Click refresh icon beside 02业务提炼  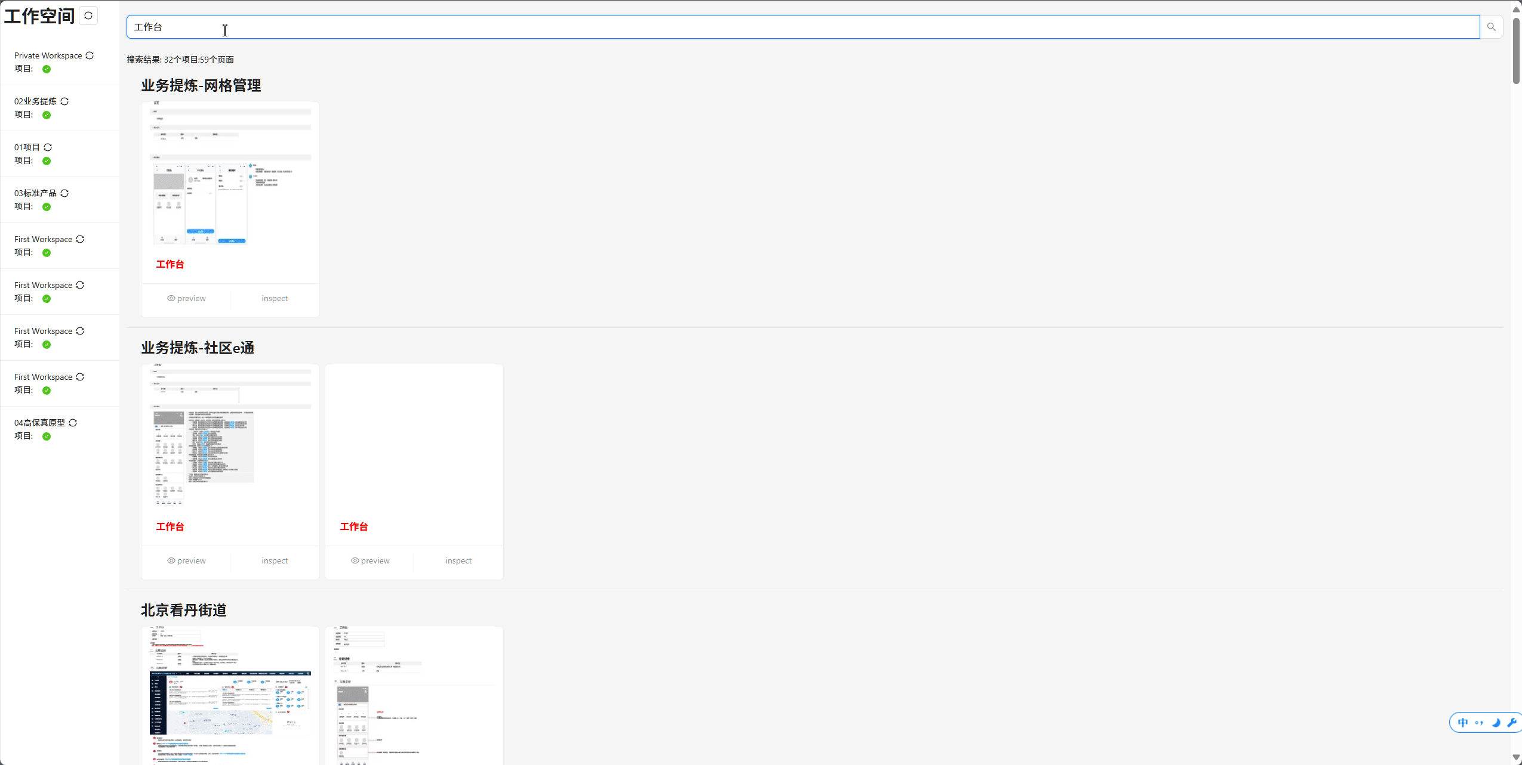[64, 101]
